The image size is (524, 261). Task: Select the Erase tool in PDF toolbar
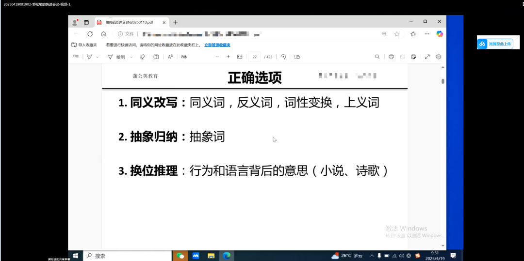142,57
